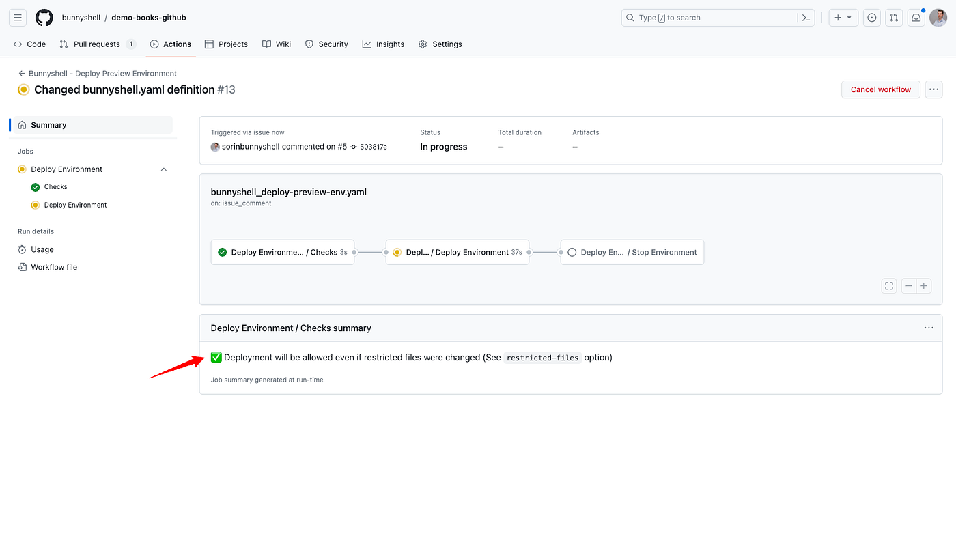
Task: Collapse the Deploy Environment job group chevron
Action: [164, 169]
